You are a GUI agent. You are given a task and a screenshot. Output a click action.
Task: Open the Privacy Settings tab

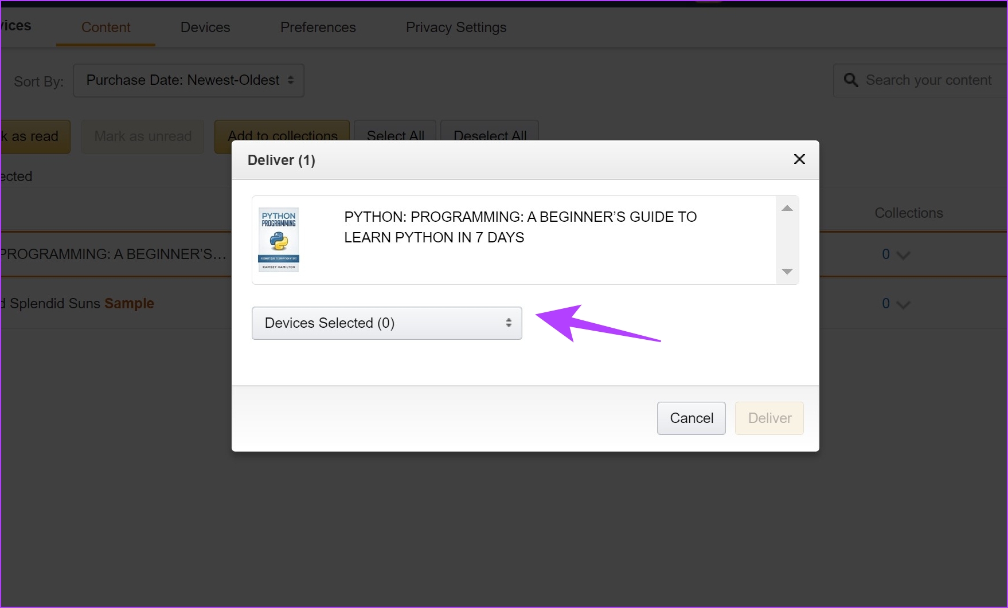456,28
